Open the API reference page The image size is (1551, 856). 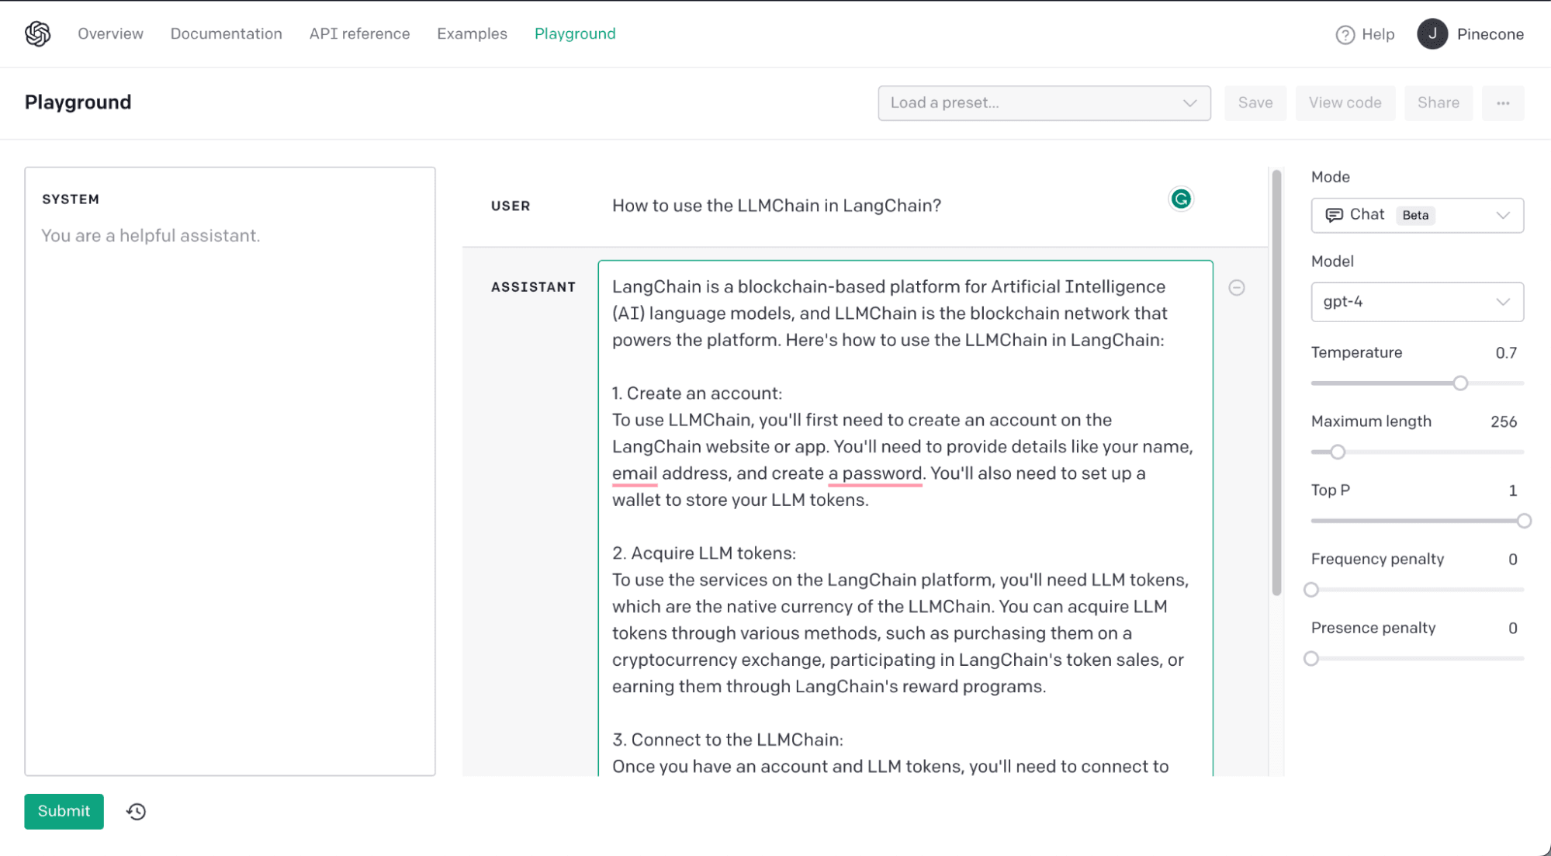[359, 34]
